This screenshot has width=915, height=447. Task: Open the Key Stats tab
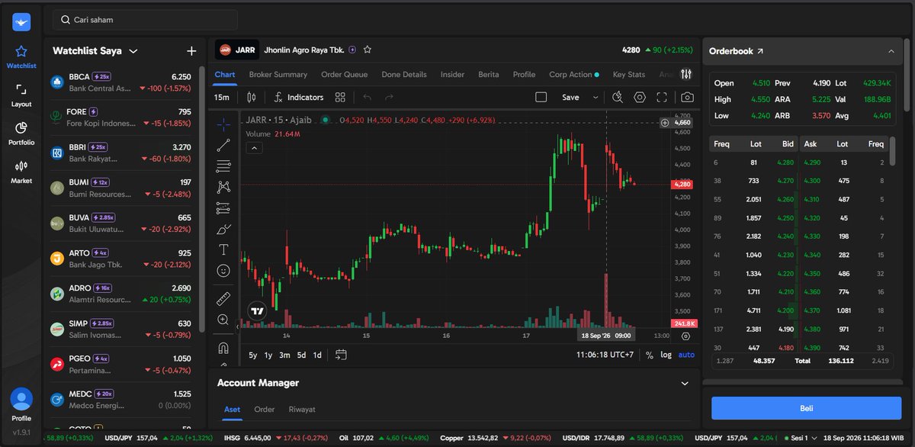pyautogui.click(x=629, y=75)
